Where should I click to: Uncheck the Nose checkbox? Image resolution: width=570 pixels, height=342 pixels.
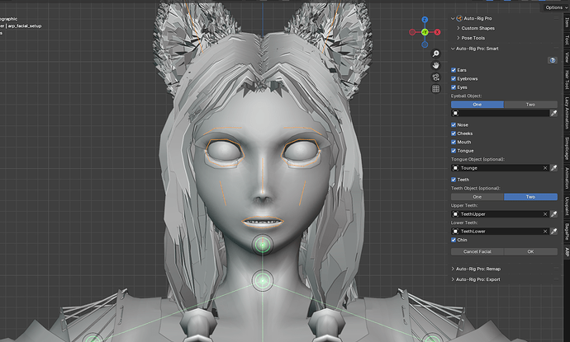(454, 124)
